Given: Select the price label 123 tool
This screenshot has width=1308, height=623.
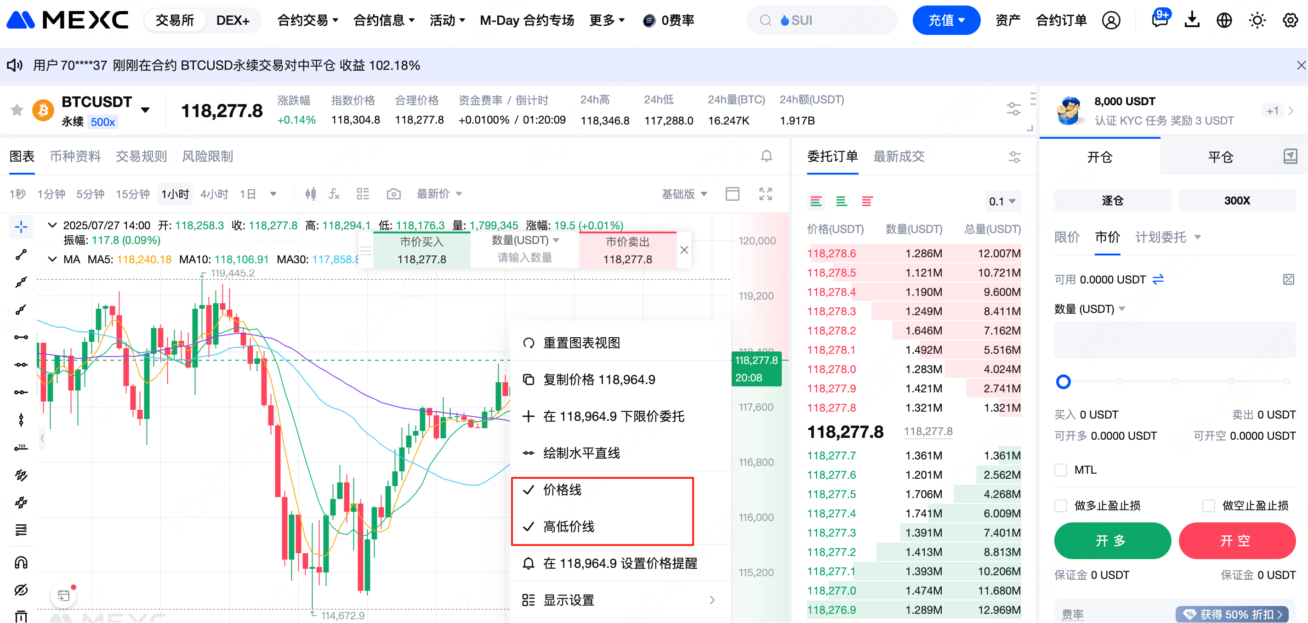Looking at the screenshot, I should point(21,447).
